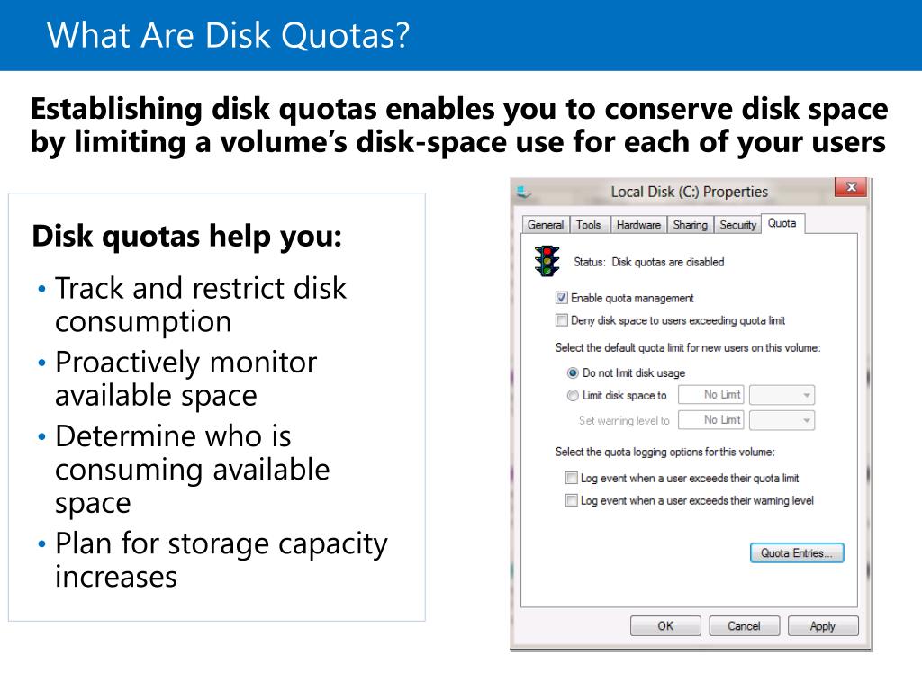922x691 pixels.
Task: Close the Local Disk Properties dialog
Action: tap(850, 187)
